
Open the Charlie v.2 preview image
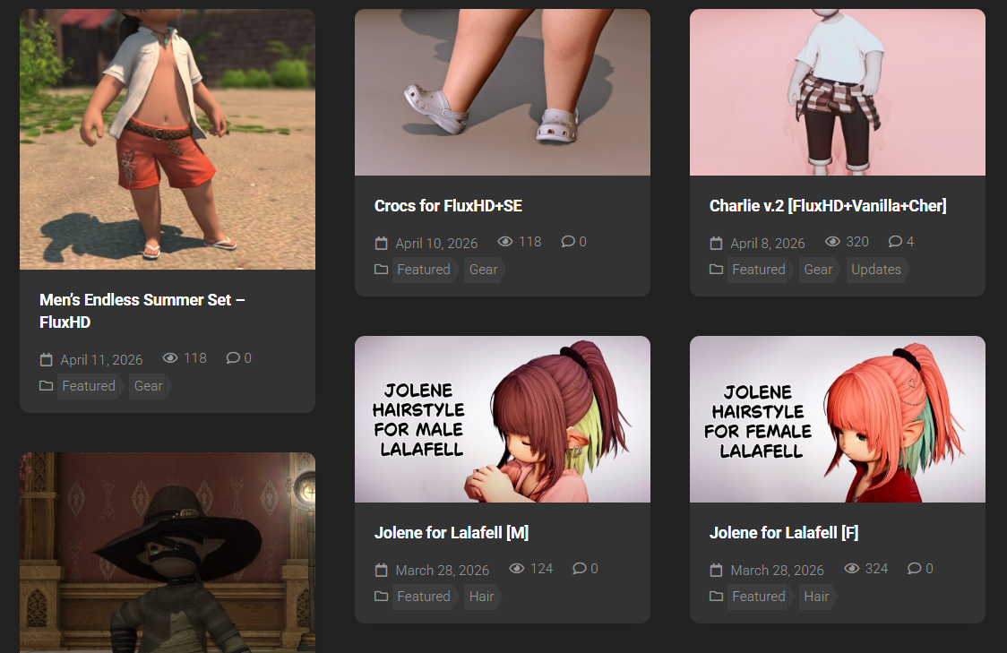(x=838, y=92)
